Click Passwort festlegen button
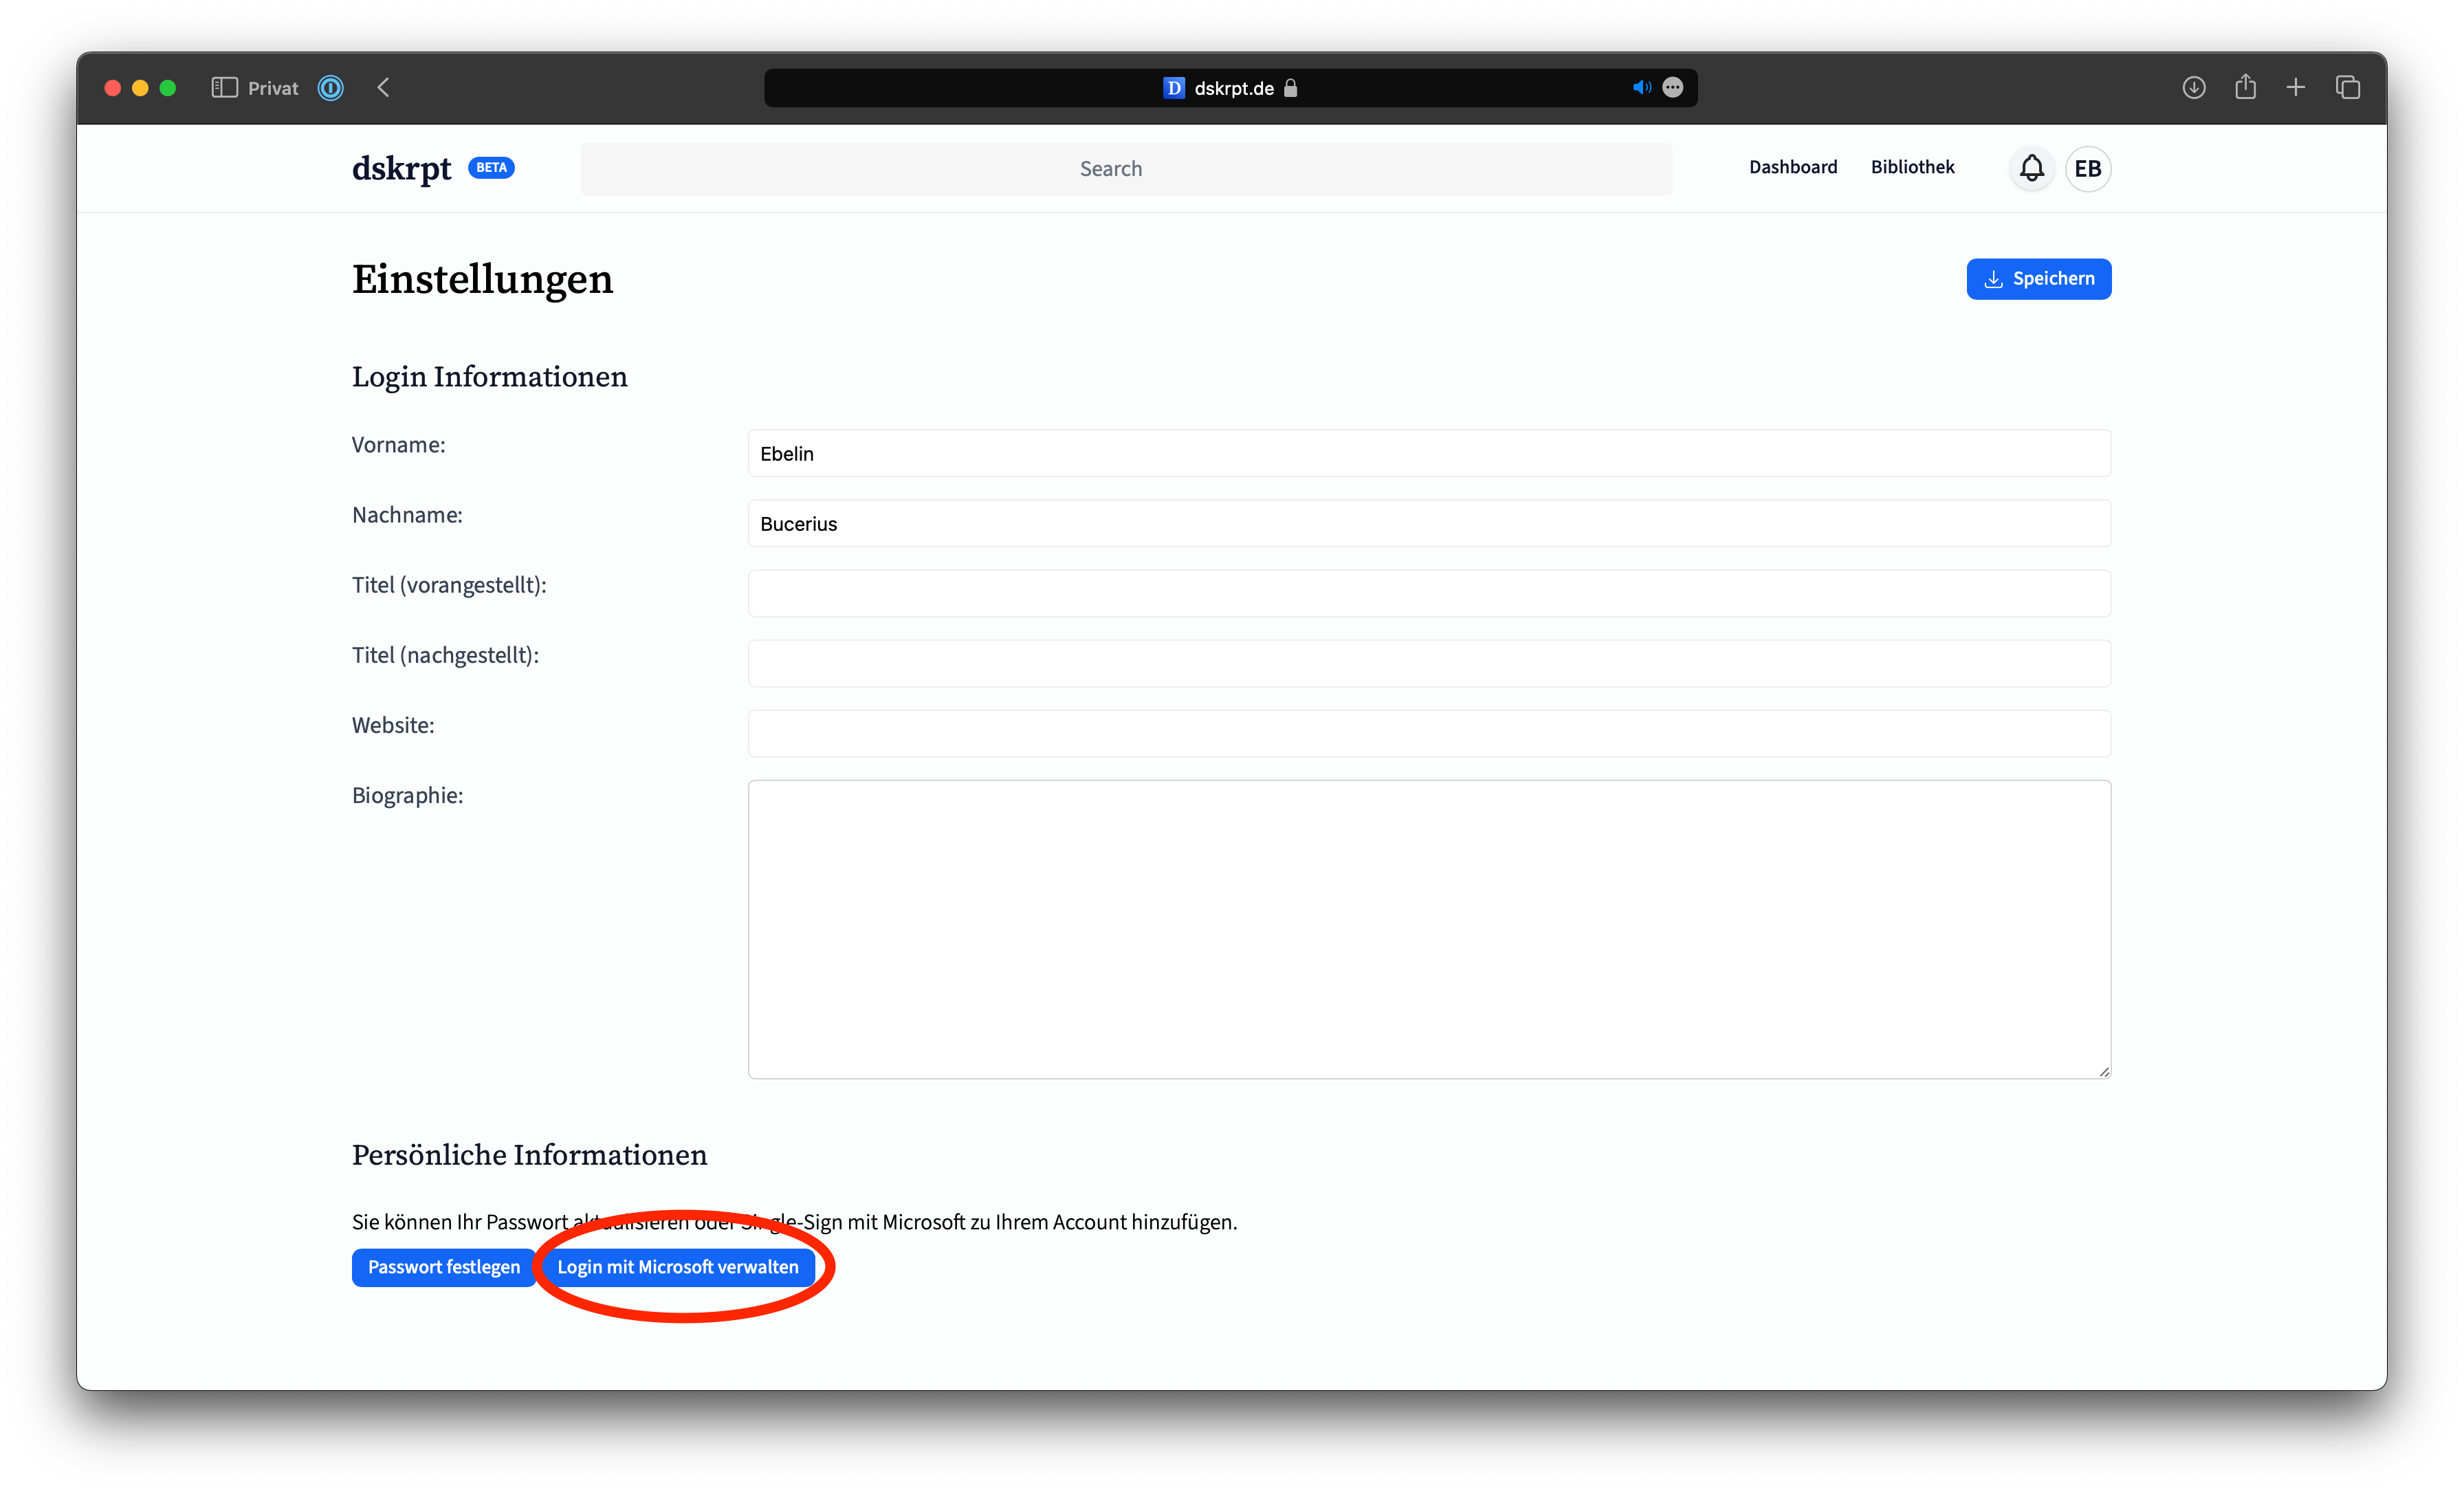The height and width of the screenshot is (1492, 2464). coord(444,1267)
